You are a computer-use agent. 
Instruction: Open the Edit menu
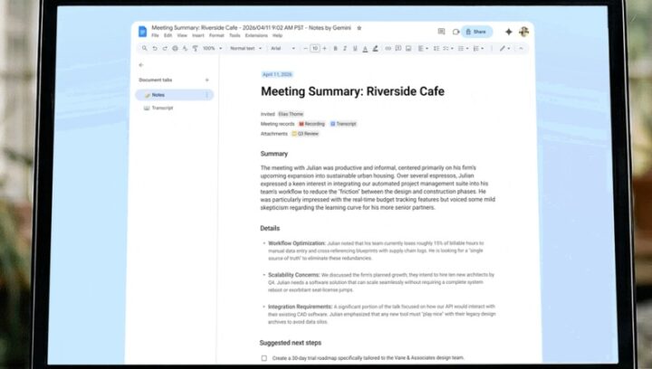tap(168, 35)
